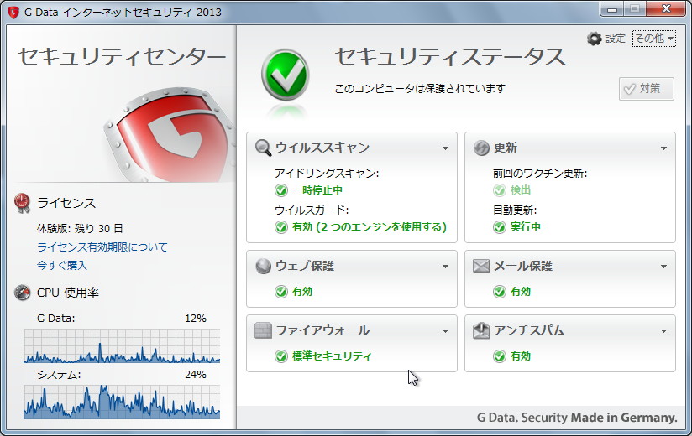
Task: Click the 実行中 auto-update status
Action: click(525, 227)
